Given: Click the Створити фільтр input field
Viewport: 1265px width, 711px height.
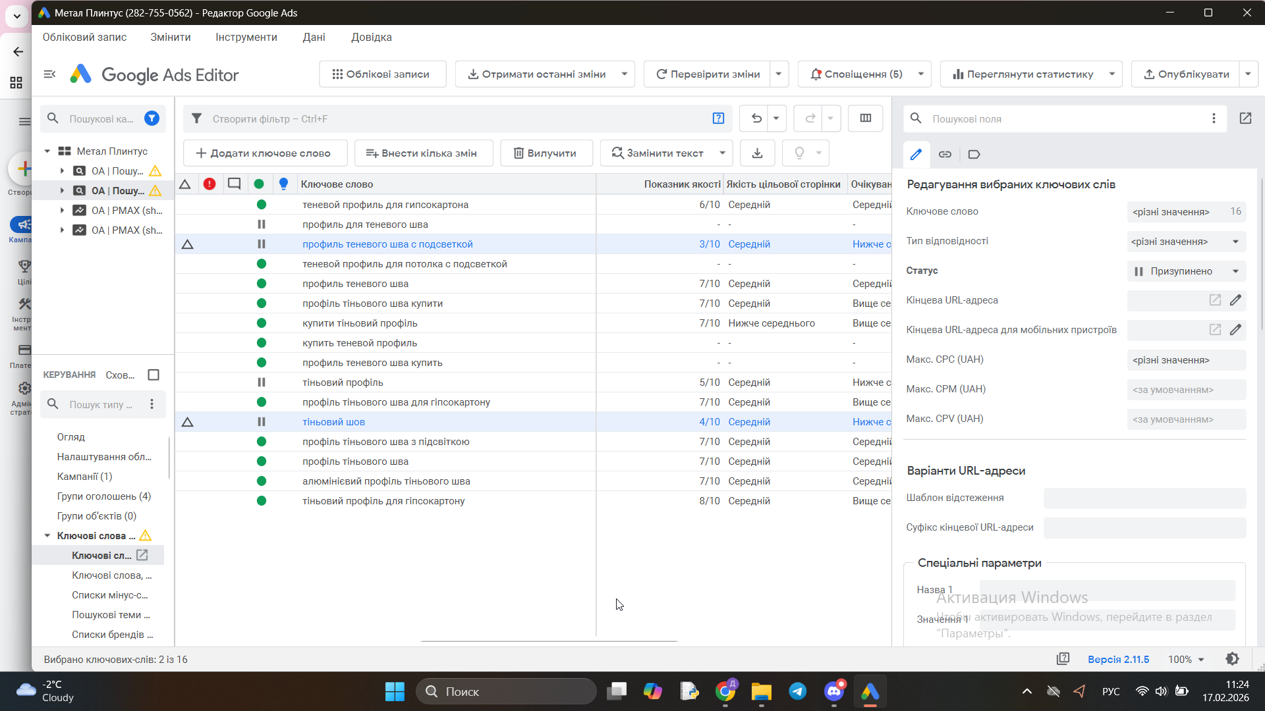Looking at the screenshot, I should pyautogui.click(x=455, y=119).
